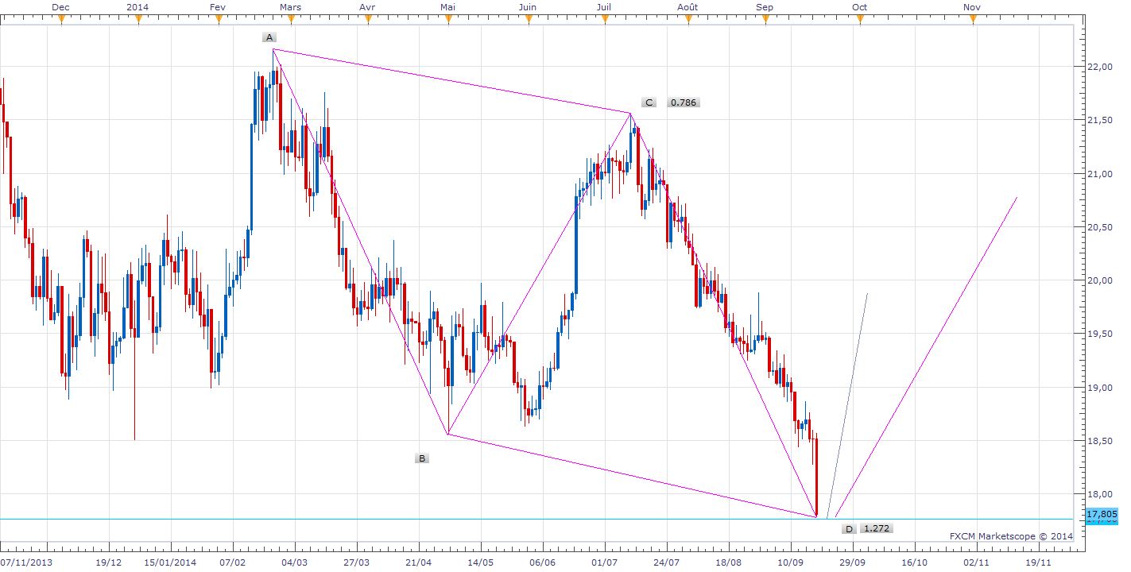The image size is (1131, 572).
Task: Select the 10/09 date axis label
Action: (x=791, y=562)
